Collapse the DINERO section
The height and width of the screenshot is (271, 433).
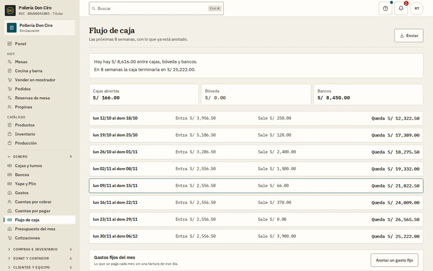click(x=40, y=157)
